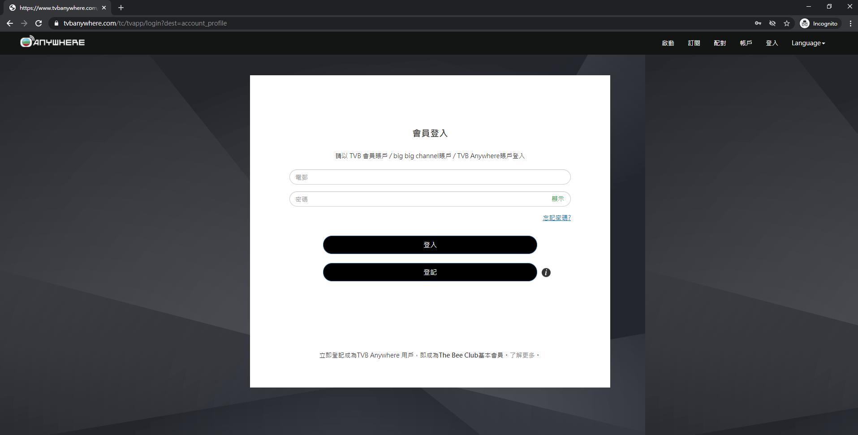Click the third-party cookies blocked eye icon

coord(772,23)
